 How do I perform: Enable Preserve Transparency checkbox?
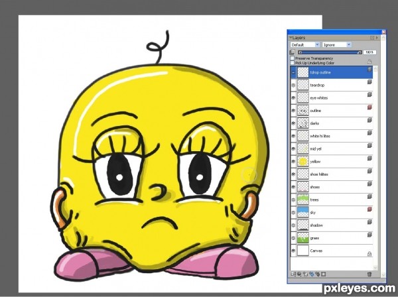click(x=292, y=58)
